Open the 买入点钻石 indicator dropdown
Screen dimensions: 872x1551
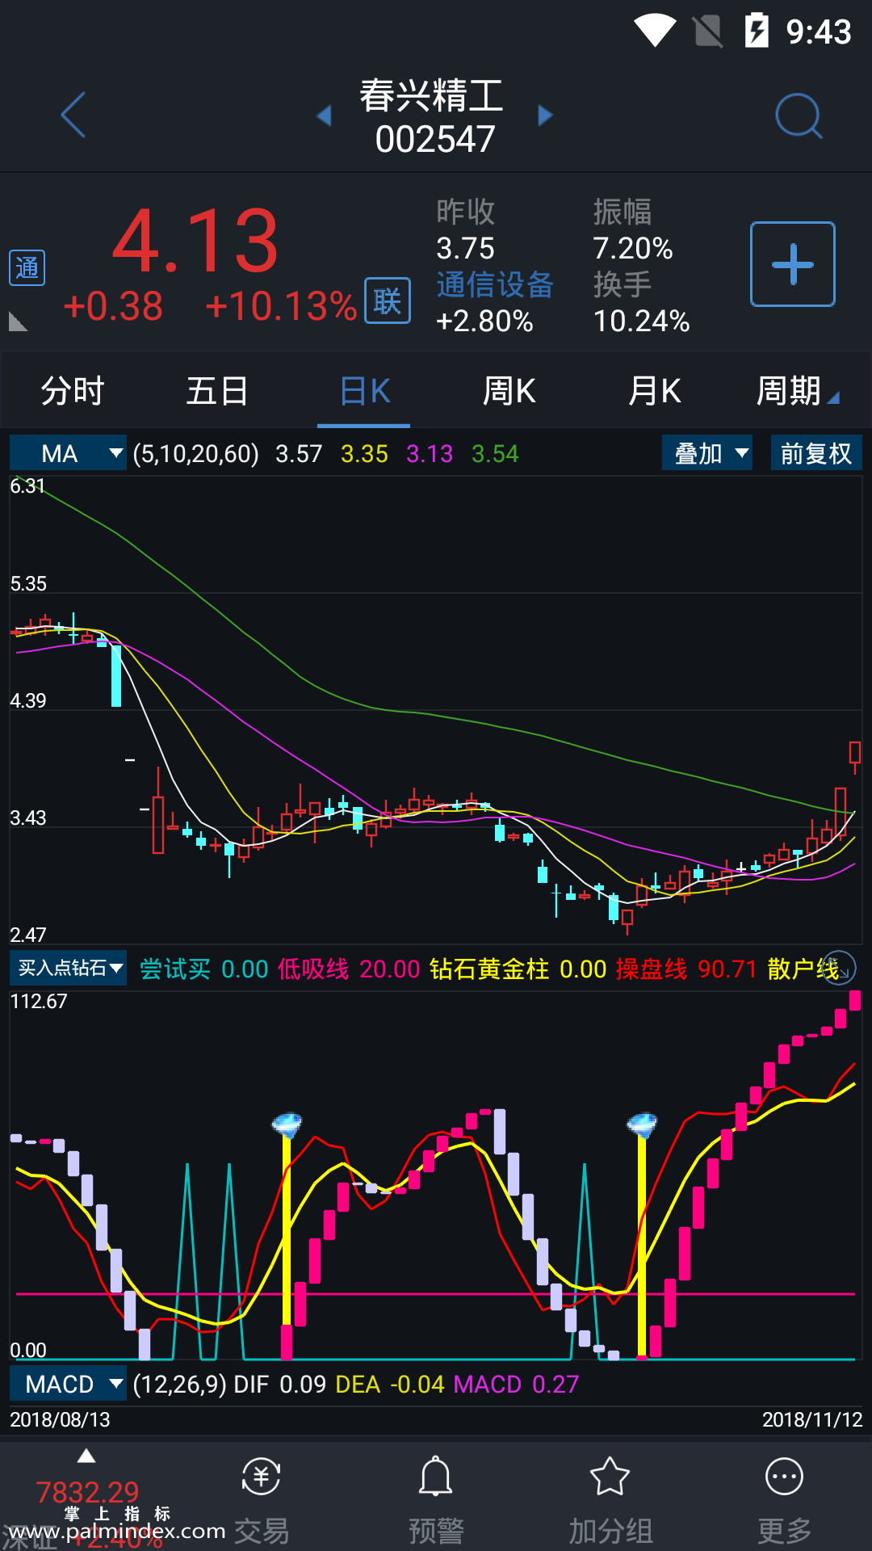(x=68, y=968)
